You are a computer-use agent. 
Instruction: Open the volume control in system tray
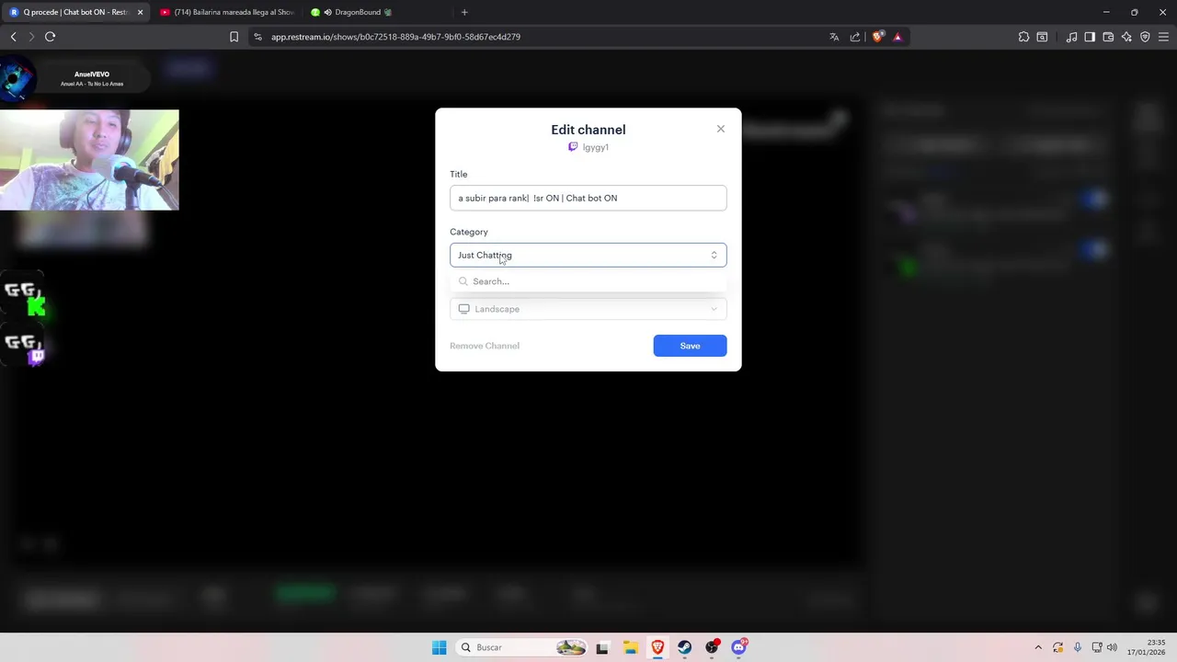(x=1113, y=647)
